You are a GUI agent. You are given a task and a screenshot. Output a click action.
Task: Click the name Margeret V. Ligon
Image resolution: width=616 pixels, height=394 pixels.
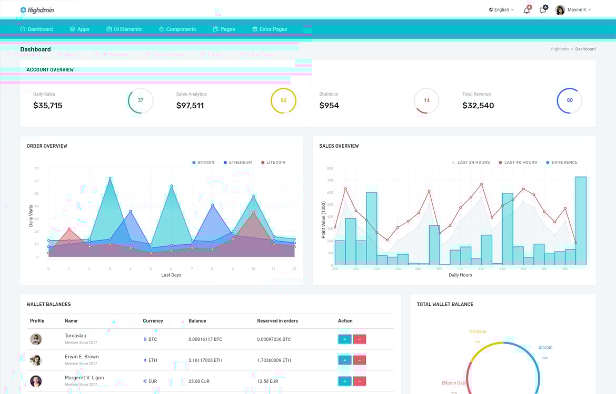click(x=84, y=378)
